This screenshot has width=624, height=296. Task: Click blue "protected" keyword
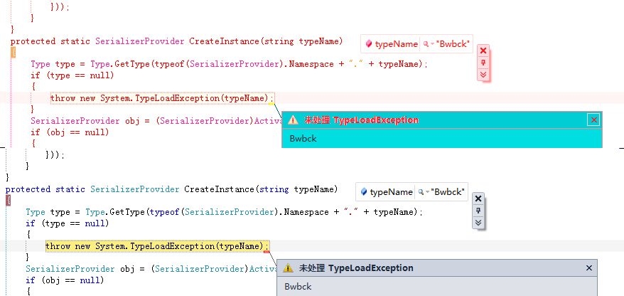28,189
